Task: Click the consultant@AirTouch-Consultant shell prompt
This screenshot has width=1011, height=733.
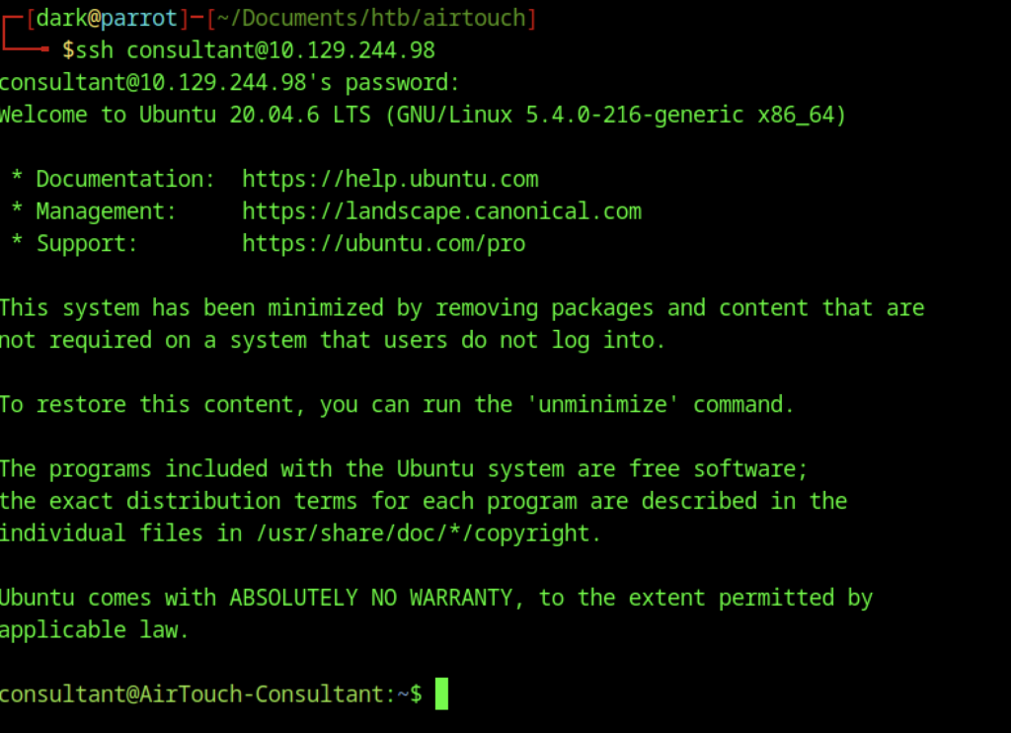Action: point(196,694)
